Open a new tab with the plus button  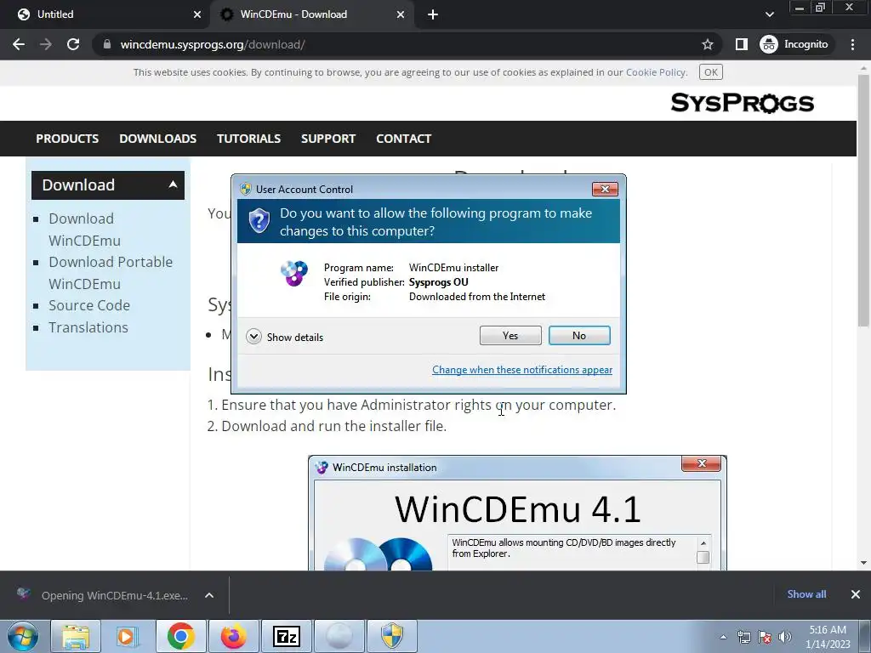433,14
